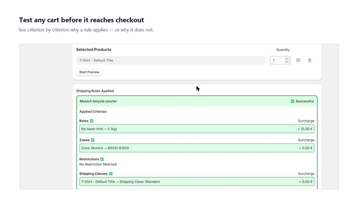Click the green check next to Rates

coord(92,121)
